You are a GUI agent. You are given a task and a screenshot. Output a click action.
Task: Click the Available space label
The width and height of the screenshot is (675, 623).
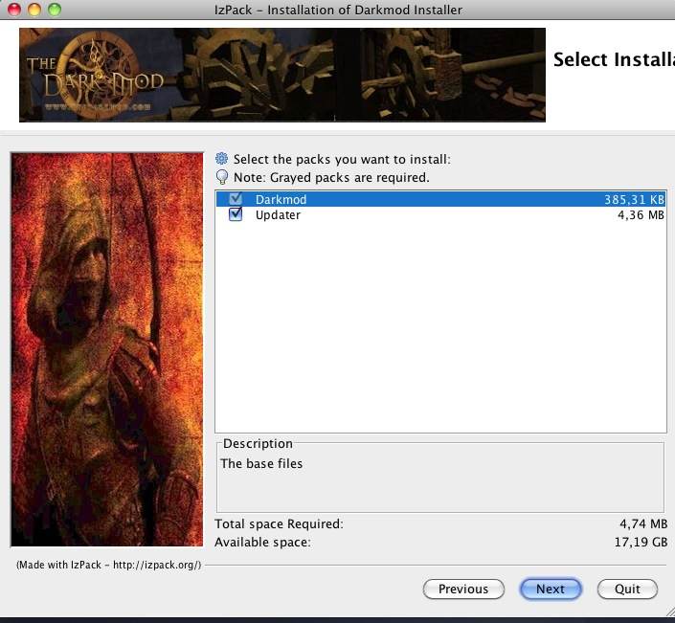click(x=262, y=542)
